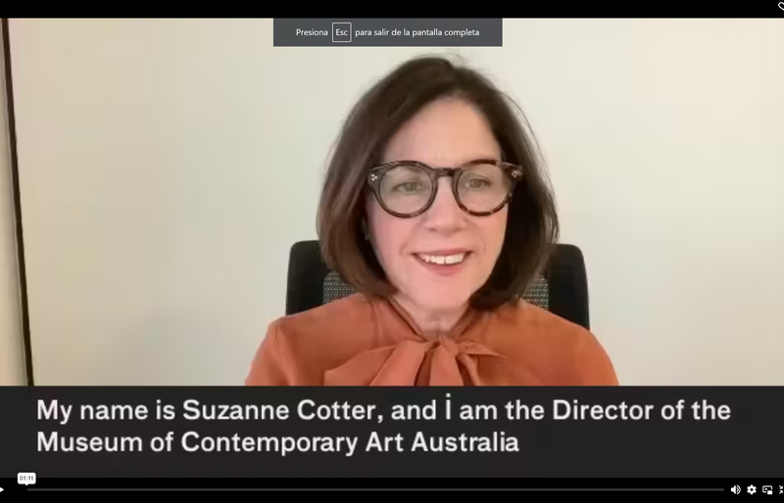Click the word 'Director' in the subtitle
This screenshot has width=784, height=503.
pyautogui.click(x=603, y=410)
